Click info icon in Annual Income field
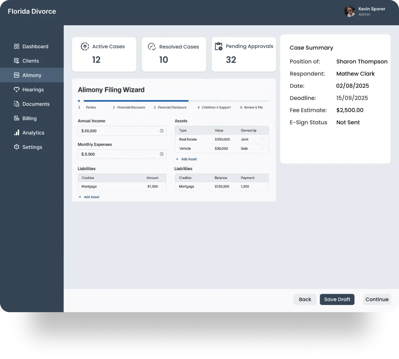Image resolution: width=399 pixels, height=359 pixels. click(162, 131)
